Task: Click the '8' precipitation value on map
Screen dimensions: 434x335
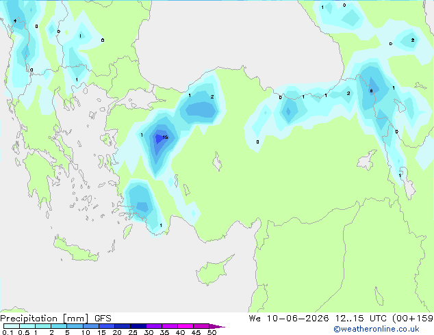Action: 371,91
